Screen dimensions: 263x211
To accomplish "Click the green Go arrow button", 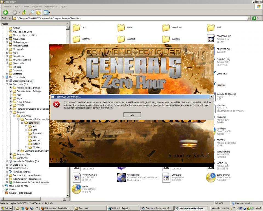I will click(254, 18).
